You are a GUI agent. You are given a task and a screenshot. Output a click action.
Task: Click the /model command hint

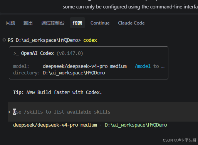(143, 66)
